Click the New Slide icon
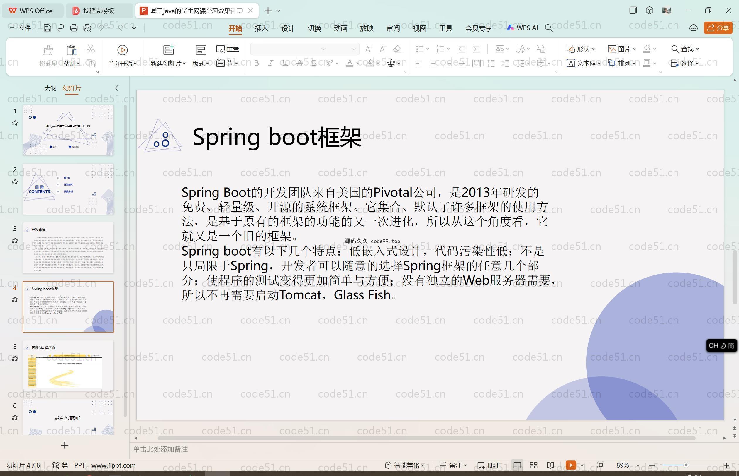739x476 pixels. (169, 49)
